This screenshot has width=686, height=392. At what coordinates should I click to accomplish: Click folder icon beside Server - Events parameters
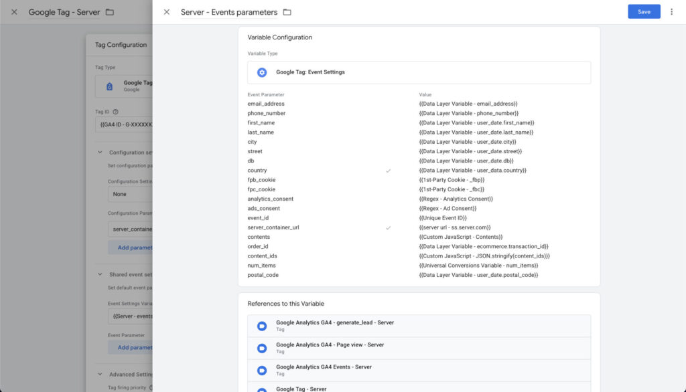click(x=287, y=12)
